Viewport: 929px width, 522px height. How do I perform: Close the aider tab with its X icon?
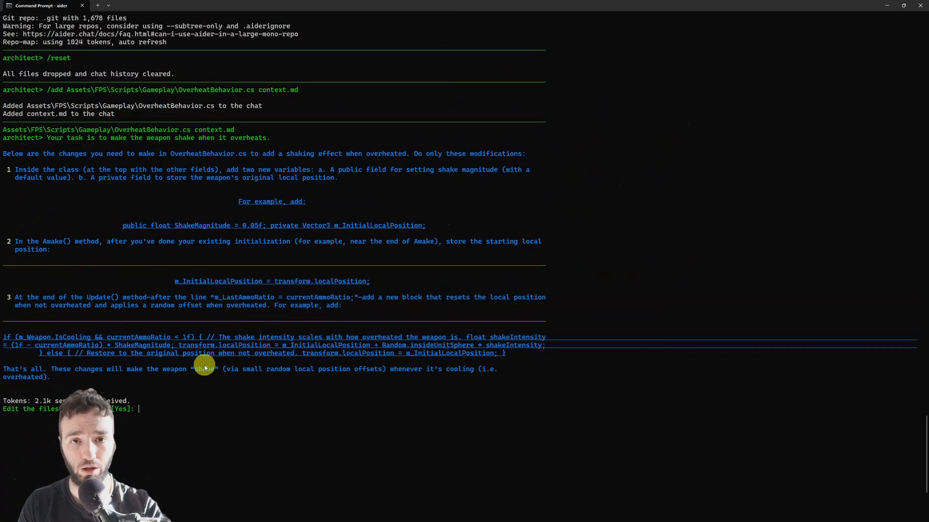82,5
